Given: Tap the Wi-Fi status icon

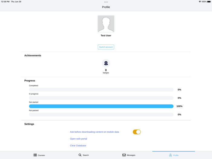Looking at the screenshot, I should pyautogui.click(x=200, y=2).
